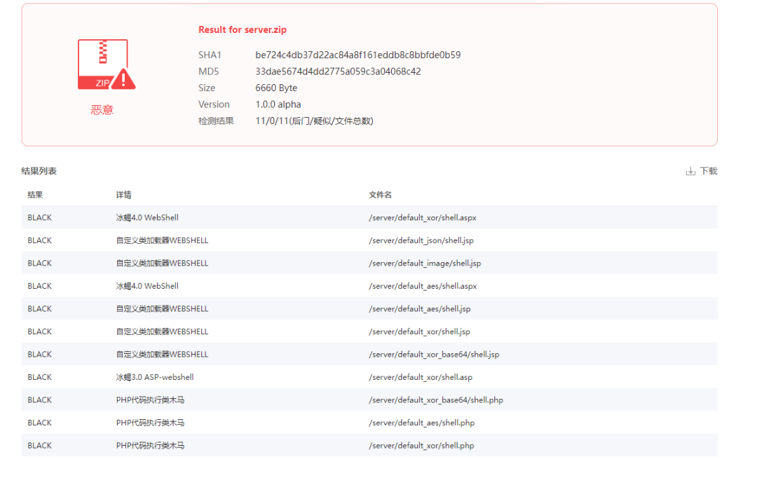Click the download arrow icon above the table

point(690,172)
